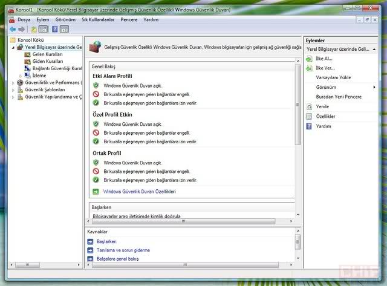Collapse the Yerel Bilgisayar firewall tree node
This screenshot has height=286, width=387.
13,47
